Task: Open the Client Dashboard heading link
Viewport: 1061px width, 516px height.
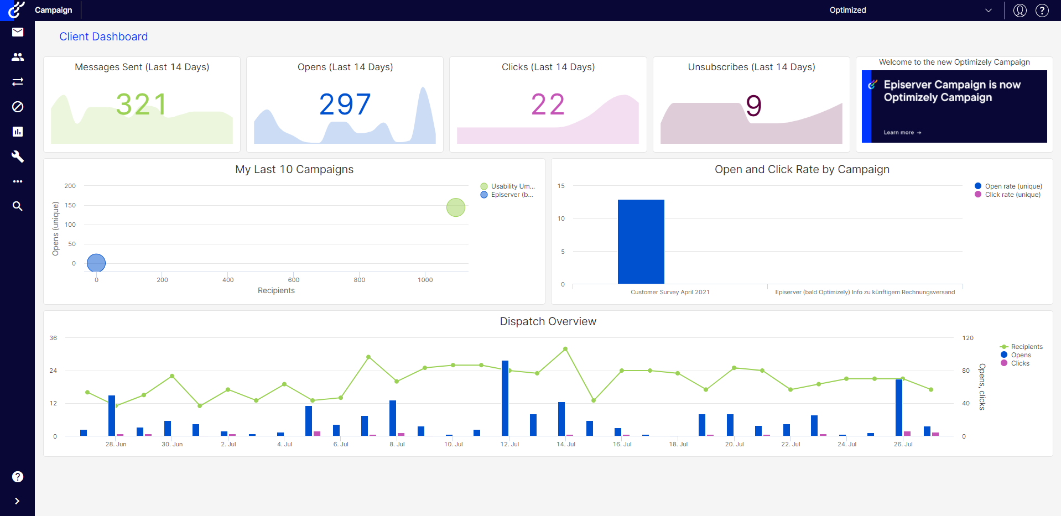Action: (x=103, y=37)
